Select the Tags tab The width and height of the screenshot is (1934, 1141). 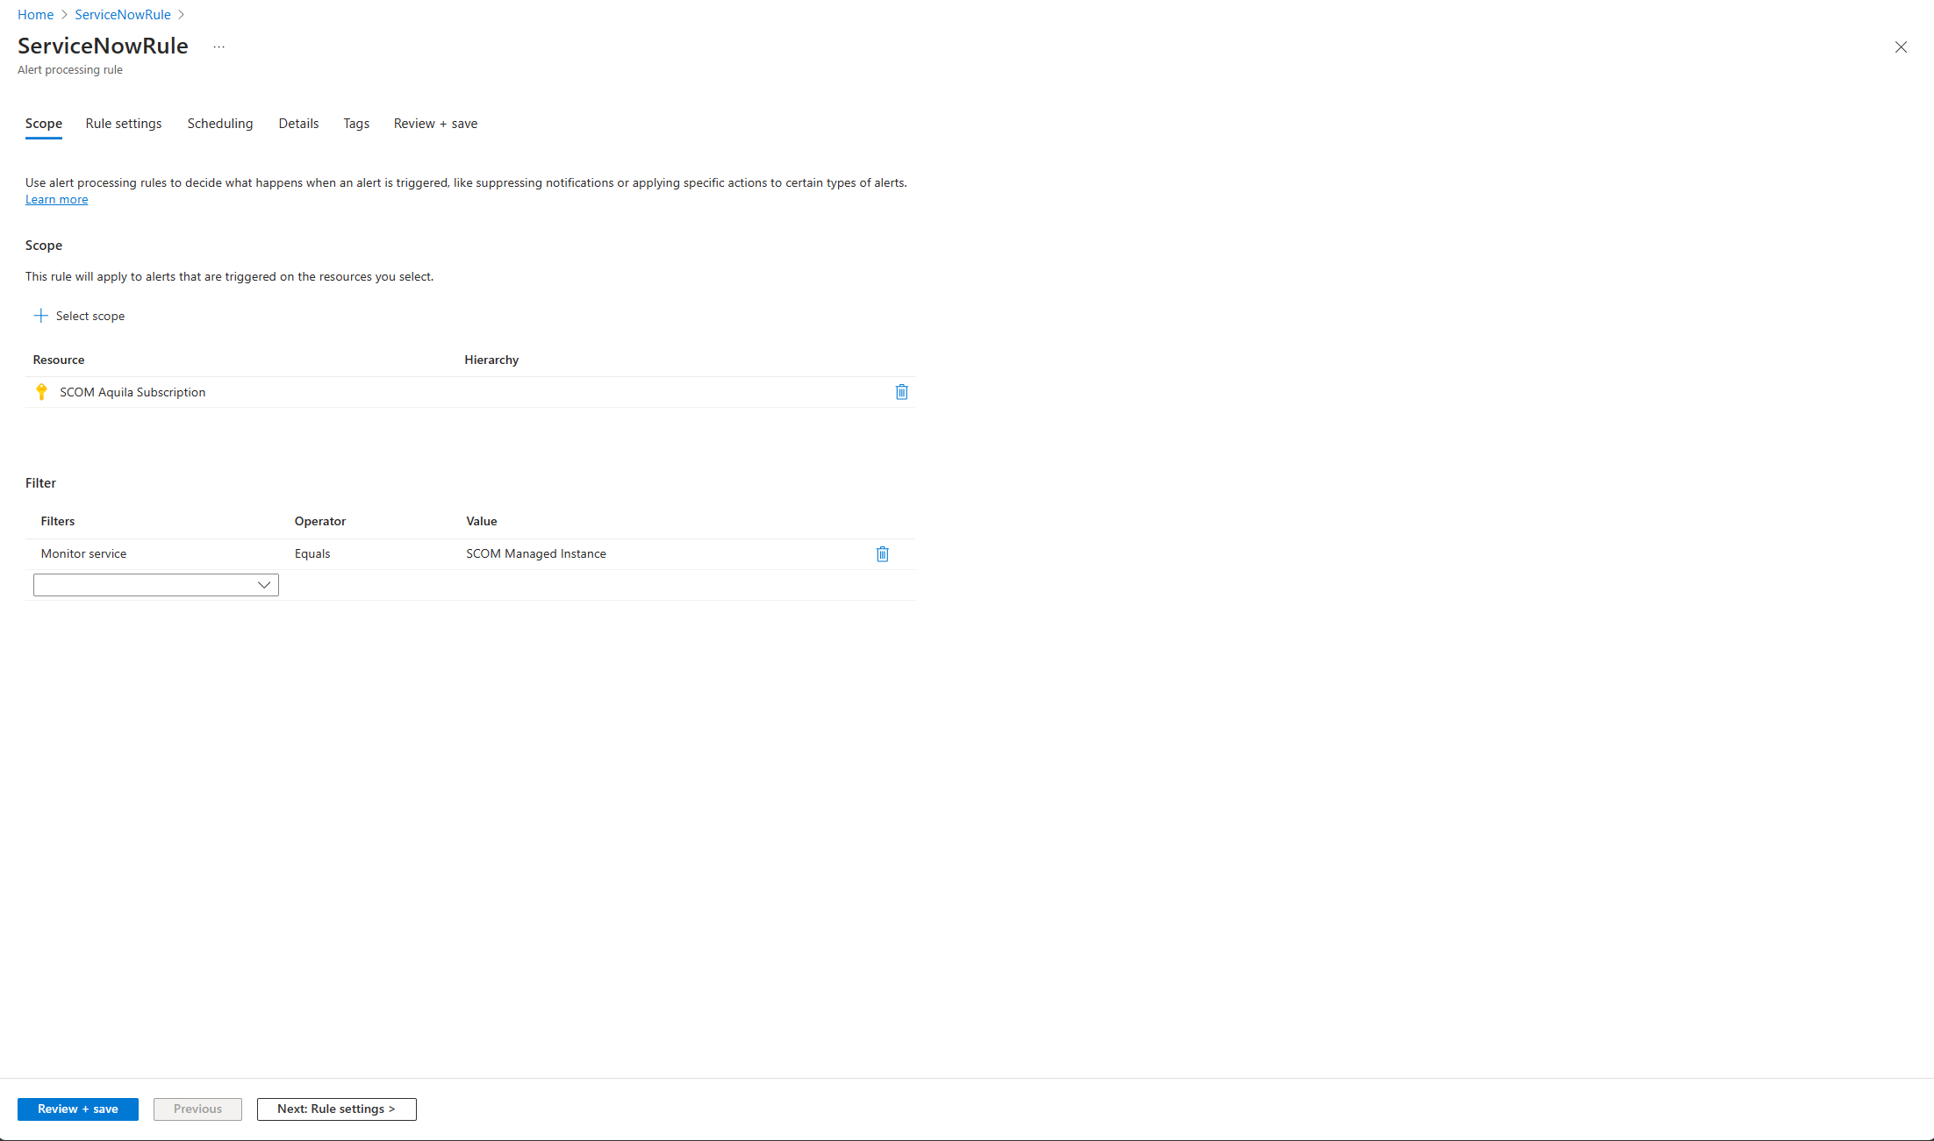click(356, 122)
